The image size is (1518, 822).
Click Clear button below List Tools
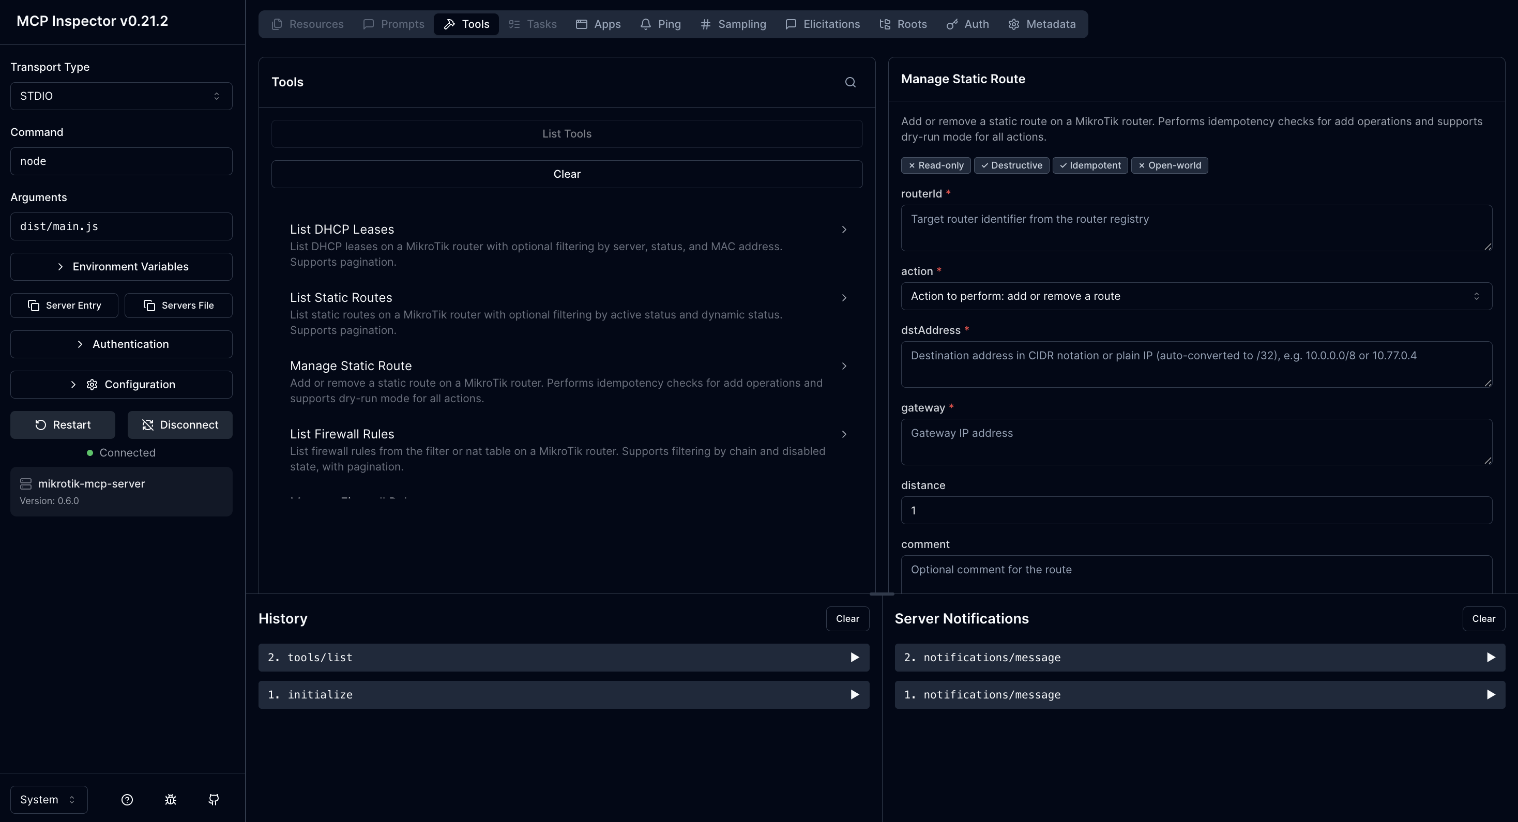pyautogui.click(x=567, y=174)
